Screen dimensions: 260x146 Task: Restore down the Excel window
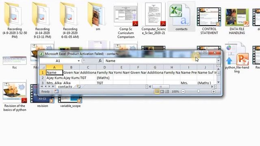[x=205, y=53]
